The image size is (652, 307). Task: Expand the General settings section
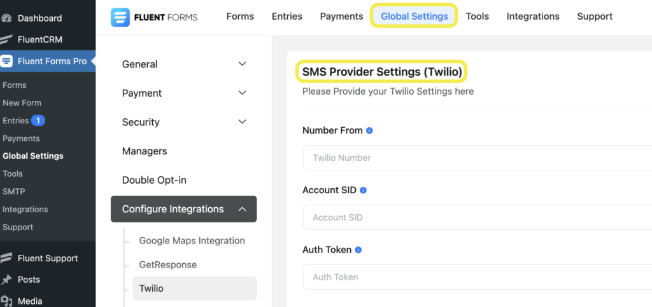184,64
